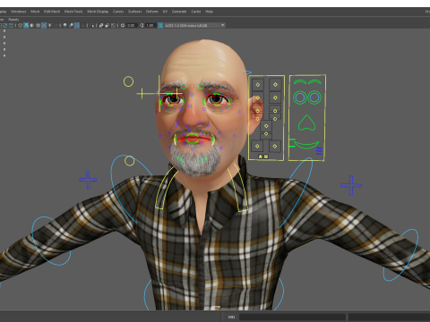This screenshot has width=430, height=322.
Task: Toggle X-ray joints icon
Action: tap(113, 25)
